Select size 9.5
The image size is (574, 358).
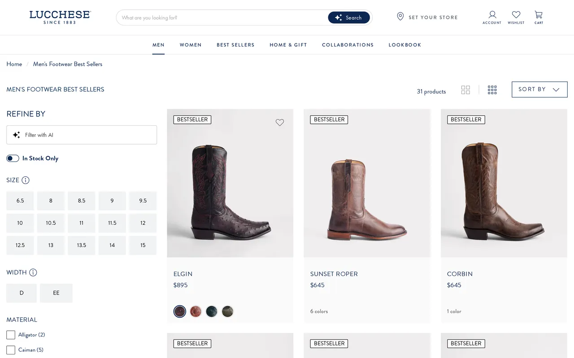pyautogui.click(x=143, y=201)
